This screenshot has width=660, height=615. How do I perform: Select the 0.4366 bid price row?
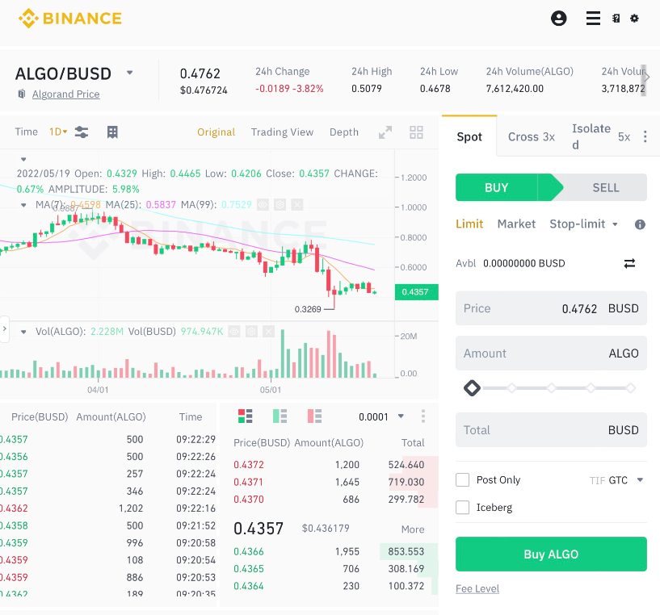329,551
